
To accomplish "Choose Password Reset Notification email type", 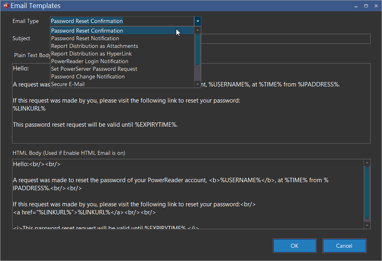I will 85,38.
